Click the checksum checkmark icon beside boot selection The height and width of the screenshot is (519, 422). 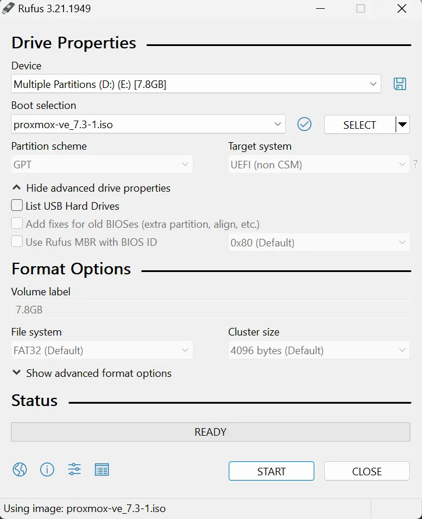(x=304, y=124)
